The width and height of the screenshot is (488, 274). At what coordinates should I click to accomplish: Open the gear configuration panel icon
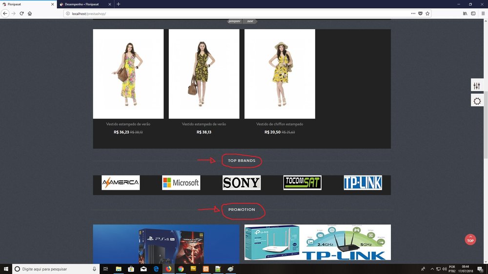click(x=477, y=101)
